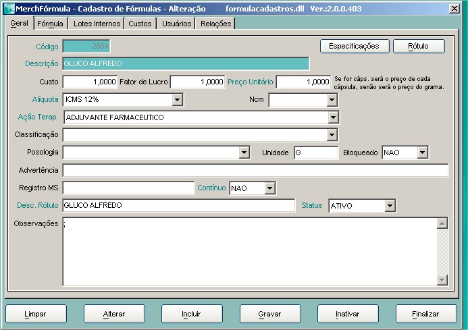Expand the Status ATIVO dropdown
Screen dimensions: 468x330
tap(389, 205)
